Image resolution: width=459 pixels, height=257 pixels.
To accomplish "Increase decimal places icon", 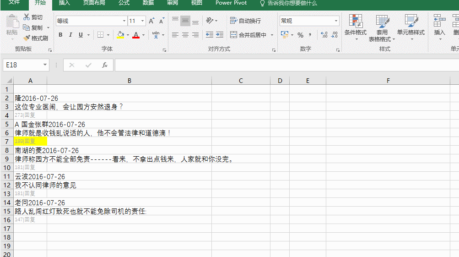I will click(x=324, y=35).
